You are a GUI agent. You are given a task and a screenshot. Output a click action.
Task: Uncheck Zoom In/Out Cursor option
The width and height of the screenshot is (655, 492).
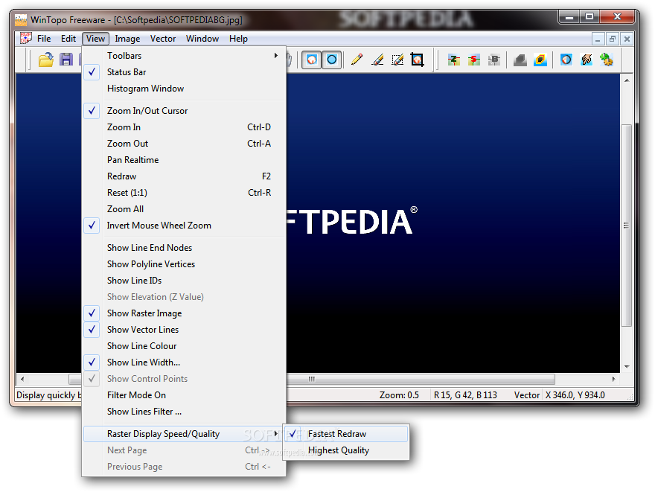184,111
